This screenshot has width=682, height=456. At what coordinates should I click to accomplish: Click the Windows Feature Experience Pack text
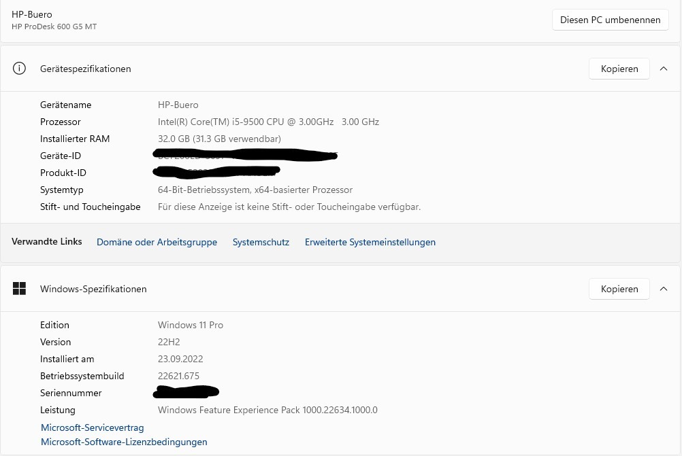pos(267,410)
